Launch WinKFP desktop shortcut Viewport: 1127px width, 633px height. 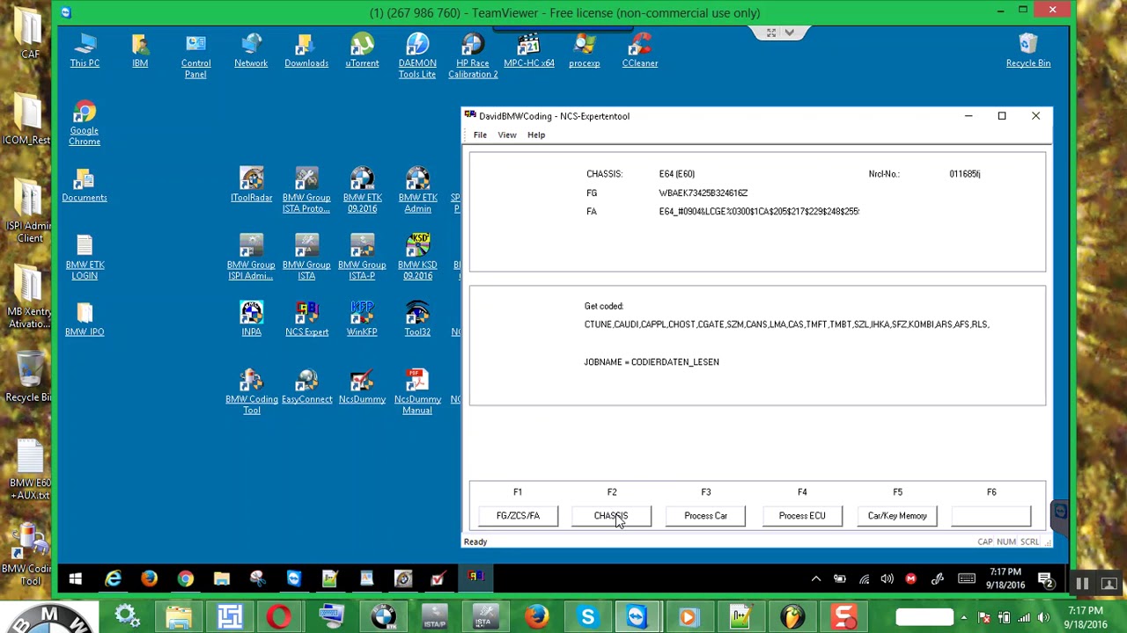click(362, 320)
